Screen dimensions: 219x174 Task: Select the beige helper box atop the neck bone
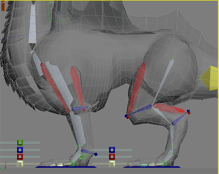pyautogui.click(x=33, y=9)
